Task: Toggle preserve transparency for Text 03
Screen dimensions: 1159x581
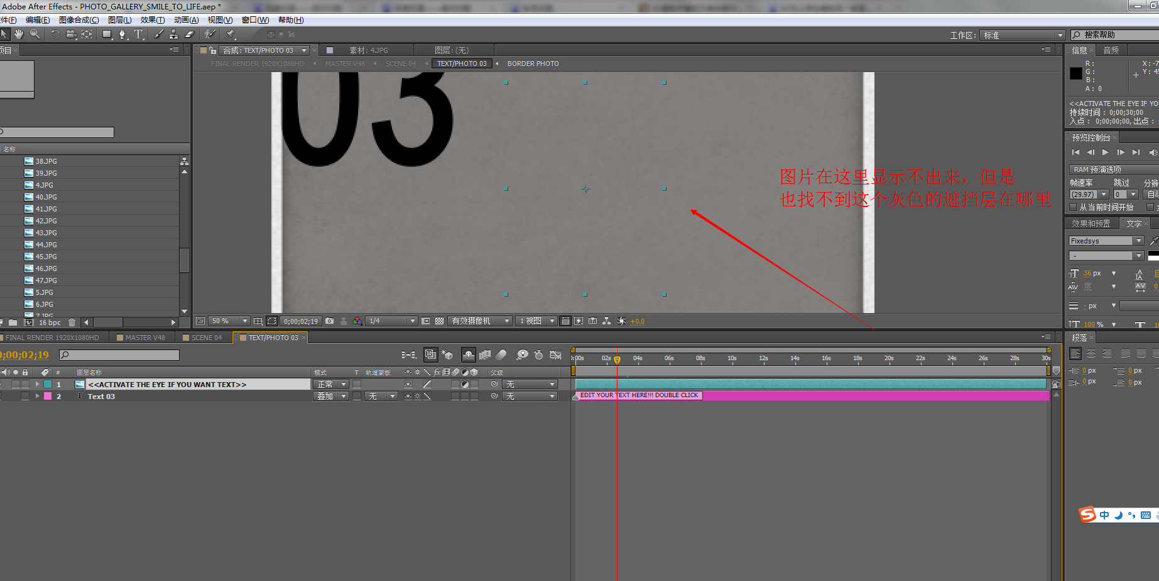Action: (x=357, y=396)
